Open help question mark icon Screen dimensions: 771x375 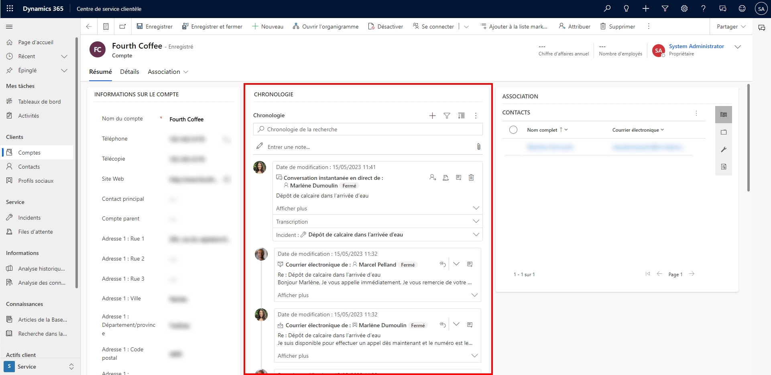click(x=703, y=8)
